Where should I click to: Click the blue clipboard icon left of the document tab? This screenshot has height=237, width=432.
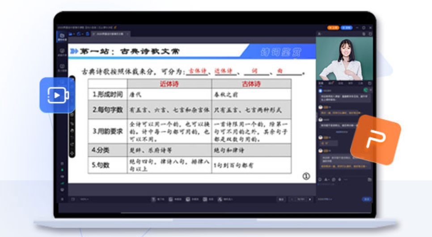tap(87, 34)
